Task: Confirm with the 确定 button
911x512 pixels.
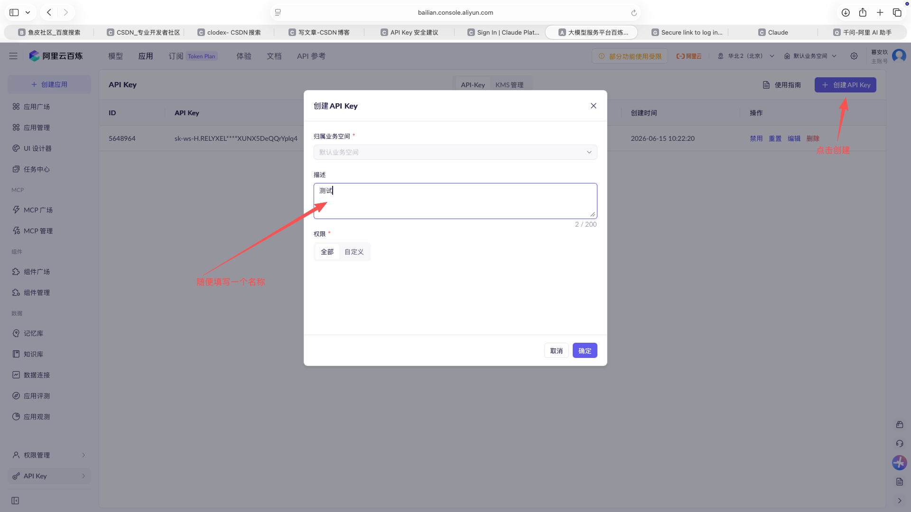Action: point(585,350)
